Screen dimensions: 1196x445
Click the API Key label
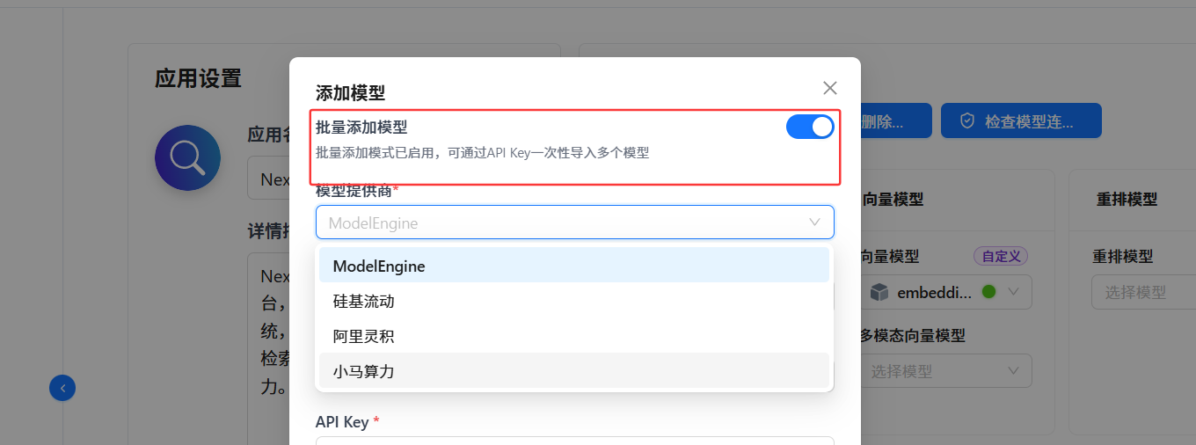(342, 422)
